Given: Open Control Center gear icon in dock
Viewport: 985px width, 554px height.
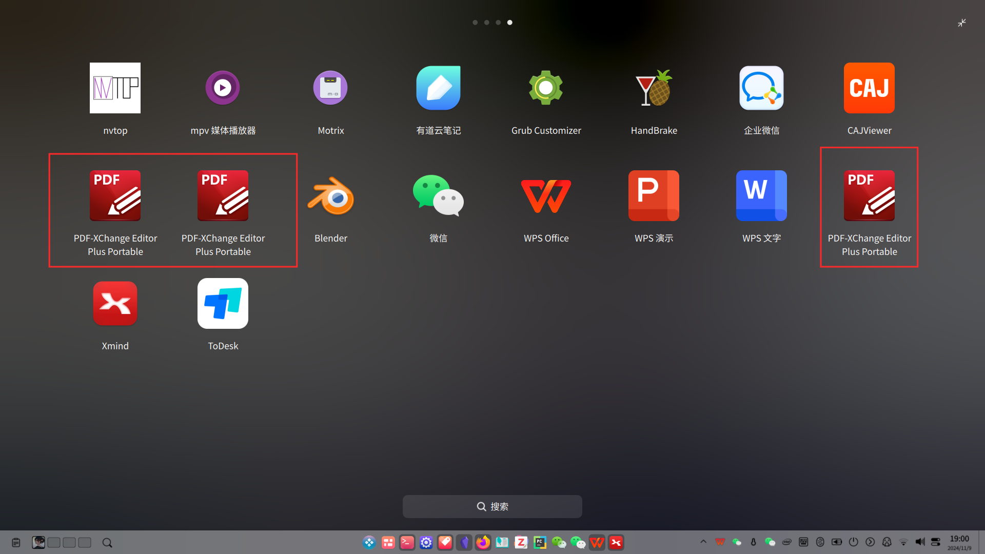Looking at the screenshot, I should [x=426, y=542].
